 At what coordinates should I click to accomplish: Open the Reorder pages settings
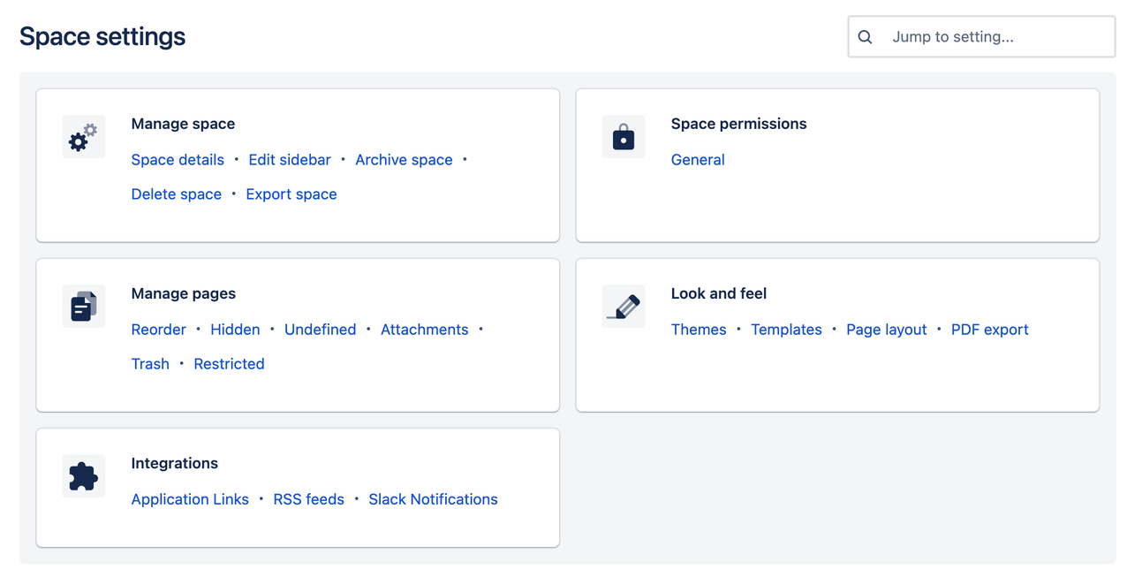(x=158, y=329)
